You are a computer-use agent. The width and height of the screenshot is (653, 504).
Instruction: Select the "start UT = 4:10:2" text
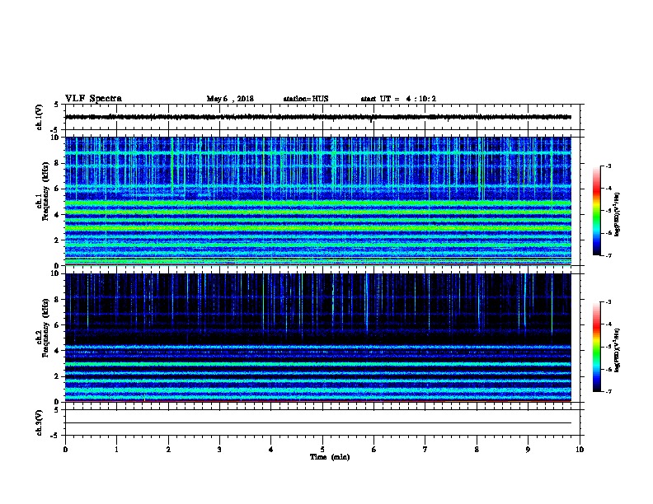[x=398, y=99]
